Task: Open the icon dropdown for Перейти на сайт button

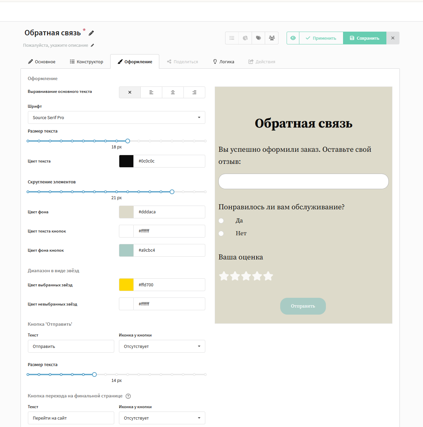Action: [x=162, y=418]
